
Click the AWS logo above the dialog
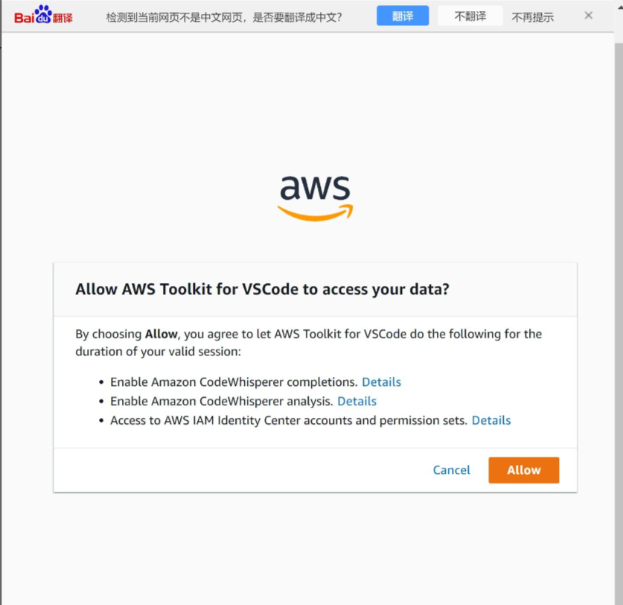[x=315, y=197]
